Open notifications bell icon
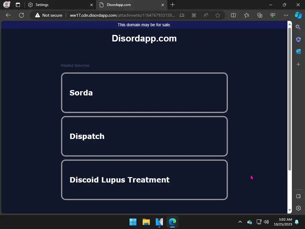This screenshot has height=229, width=305. click(x=297, y=222)
